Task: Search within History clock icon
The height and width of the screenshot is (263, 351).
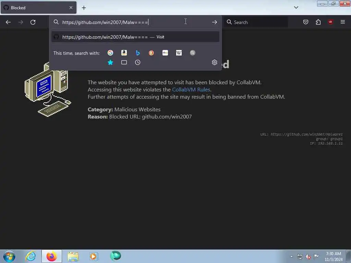Action: coord(138,62)
